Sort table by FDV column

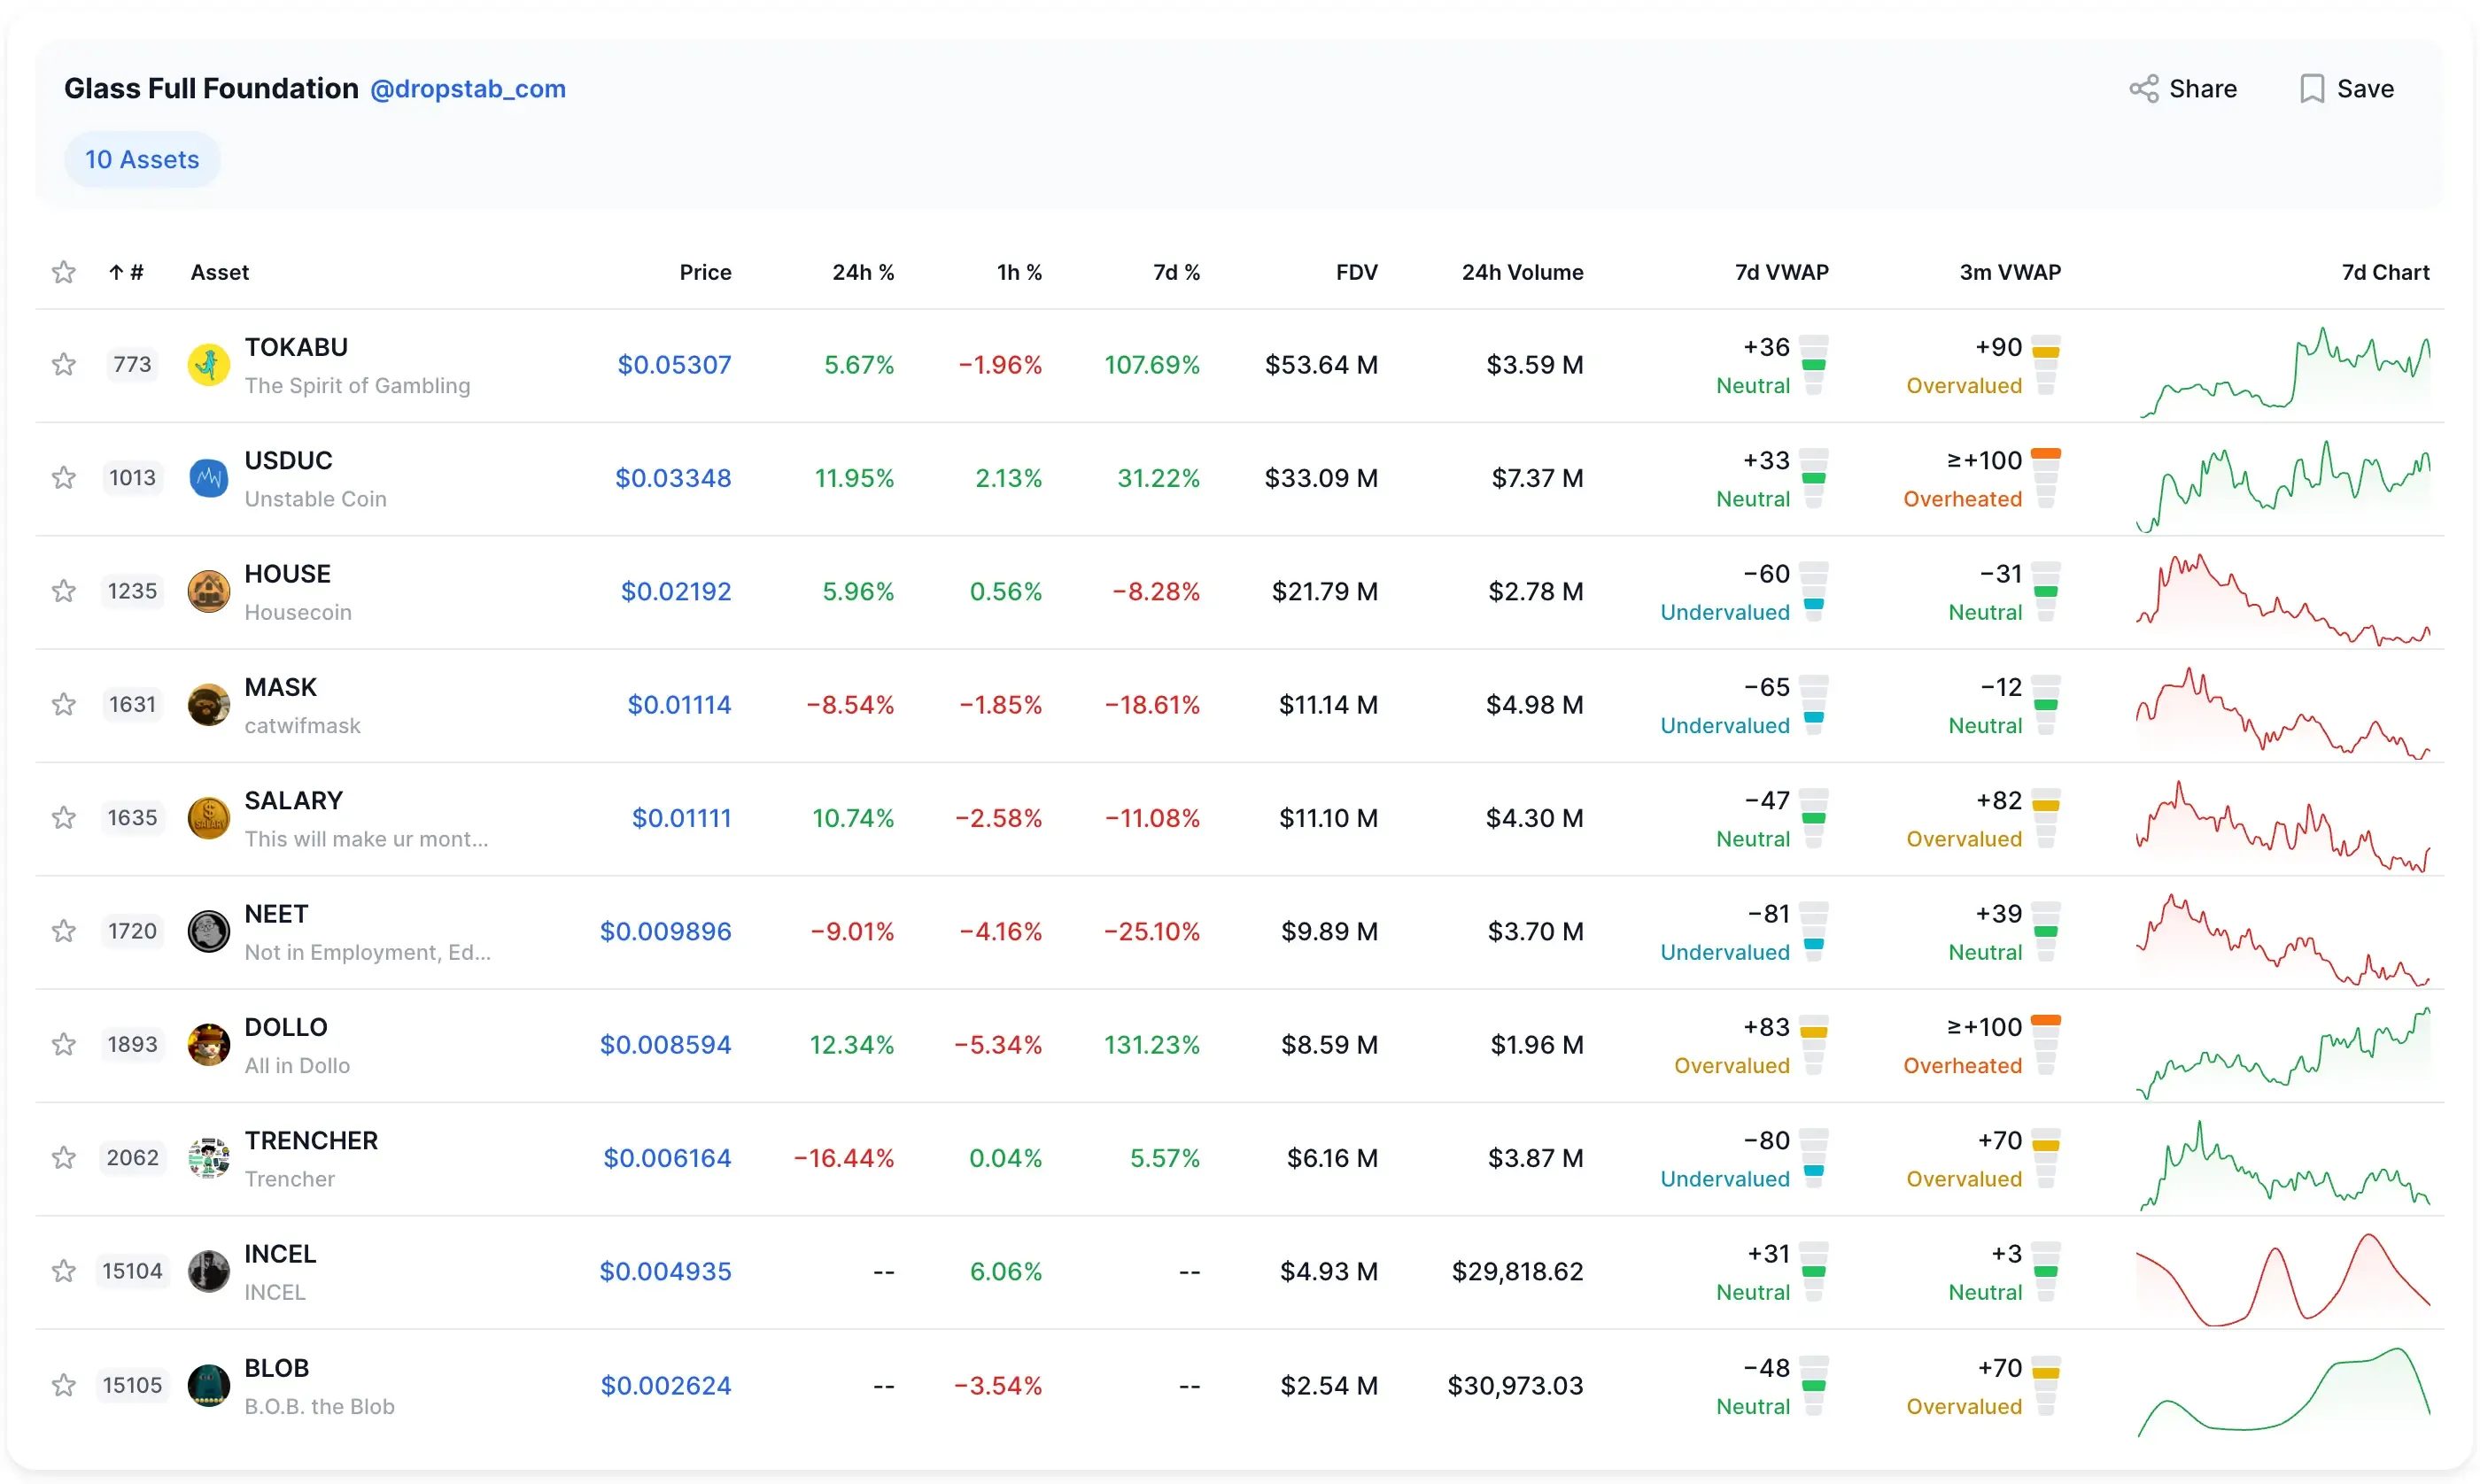[x=1355, y=272]
